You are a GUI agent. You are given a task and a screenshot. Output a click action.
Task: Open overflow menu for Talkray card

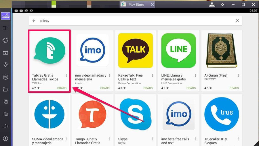coord(66,75)
